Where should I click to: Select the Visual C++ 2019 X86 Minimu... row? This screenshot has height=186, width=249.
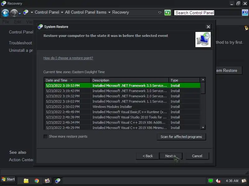122,127
